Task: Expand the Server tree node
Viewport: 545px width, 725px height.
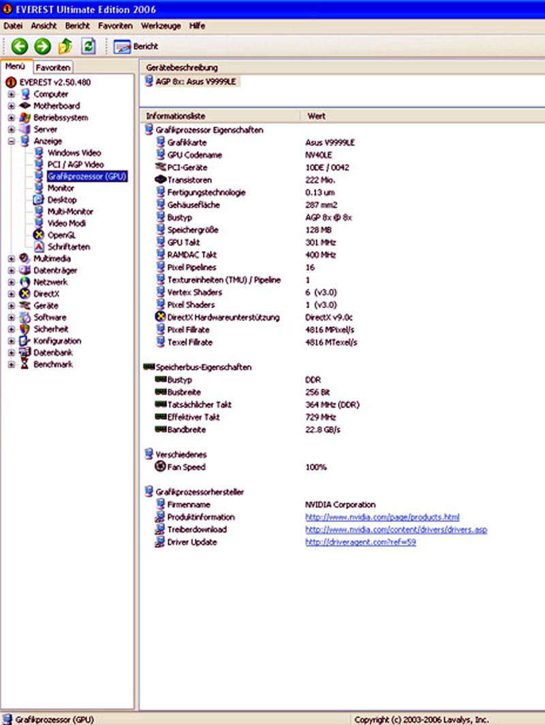Action: (12, 129)
